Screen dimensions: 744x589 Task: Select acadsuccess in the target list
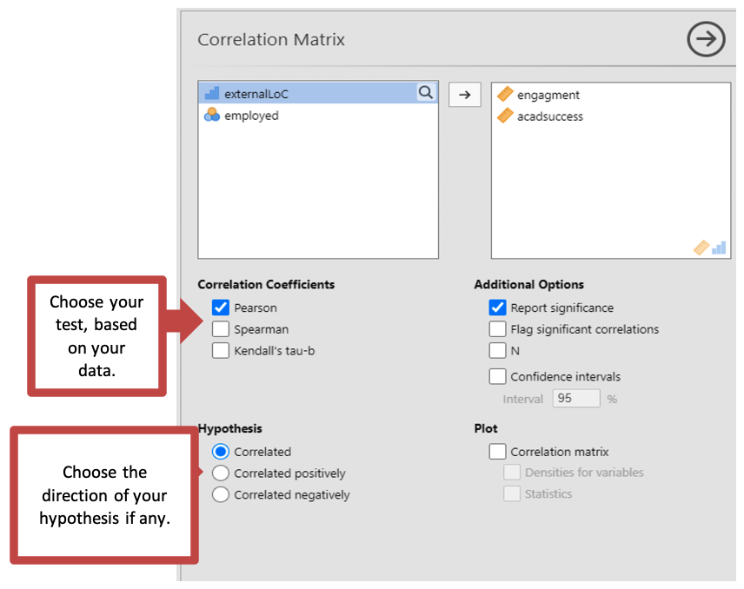click(549, 116)
